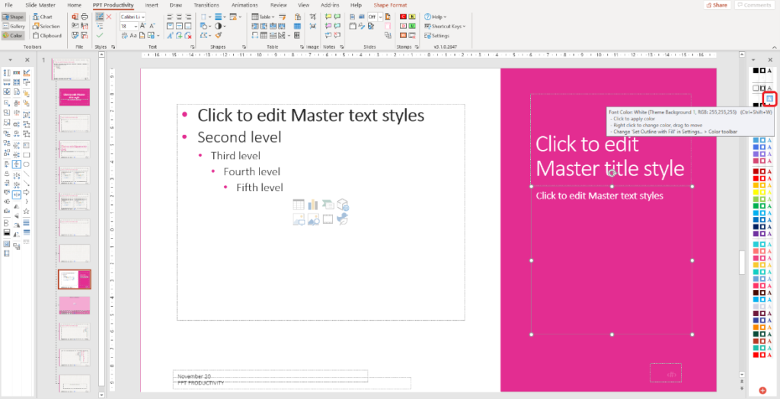The height and width of the screenshot is (399, 780).
Task: Click the crop icon in Image group
Action: 312,17
